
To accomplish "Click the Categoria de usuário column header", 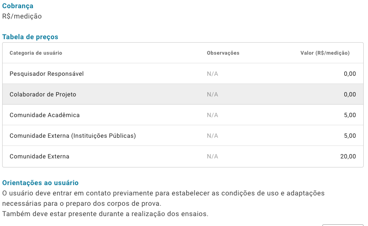I will click(x=36, y=53).
